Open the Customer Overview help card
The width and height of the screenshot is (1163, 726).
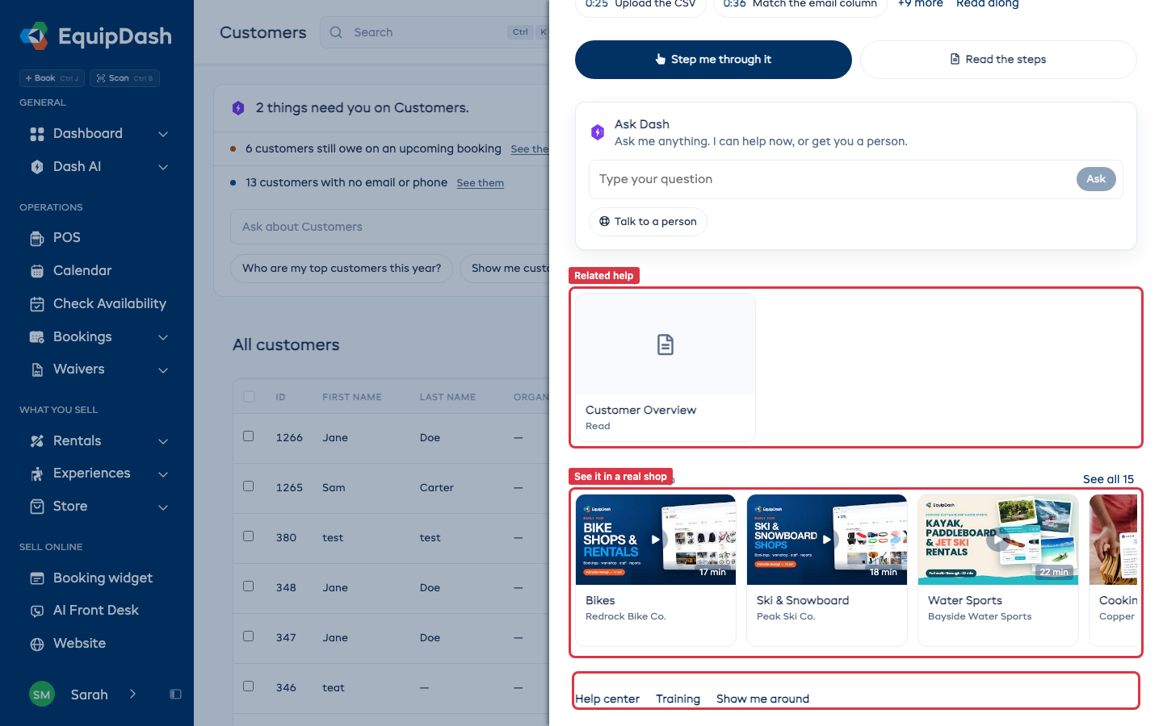tap(665, 367)
